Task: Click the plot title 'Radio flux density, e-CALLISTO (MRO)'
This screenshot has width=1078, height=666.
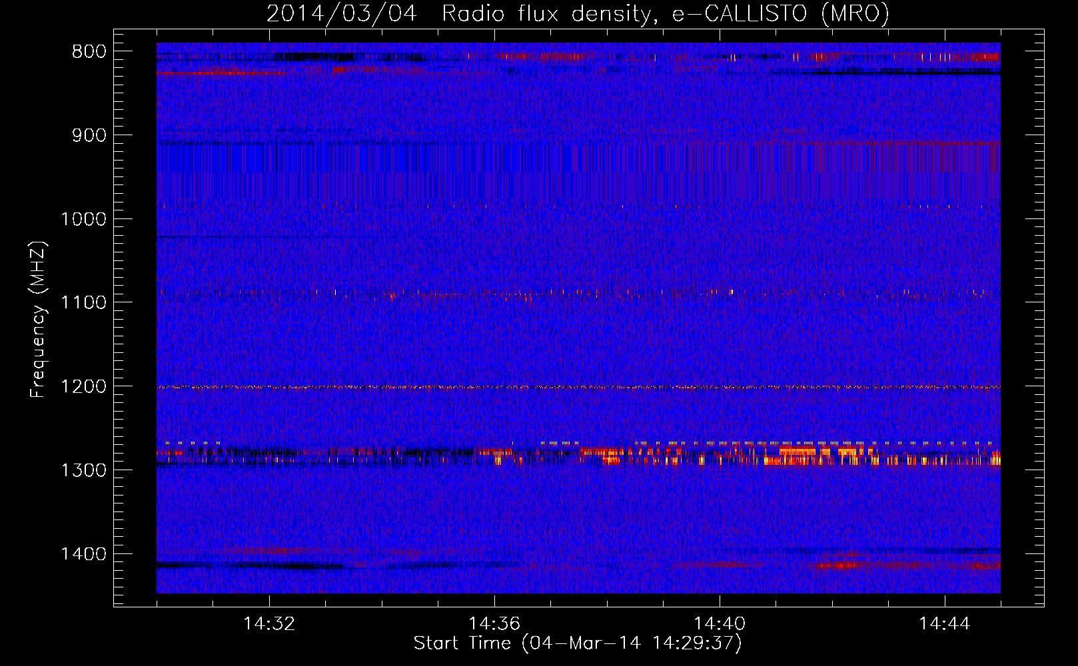Action: coord(665,13)
